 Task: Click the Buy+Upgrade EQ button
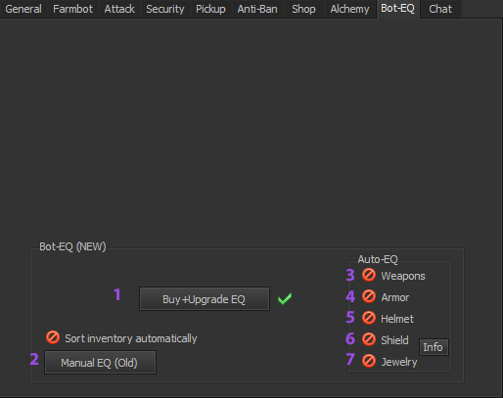(x=205, y=299)
